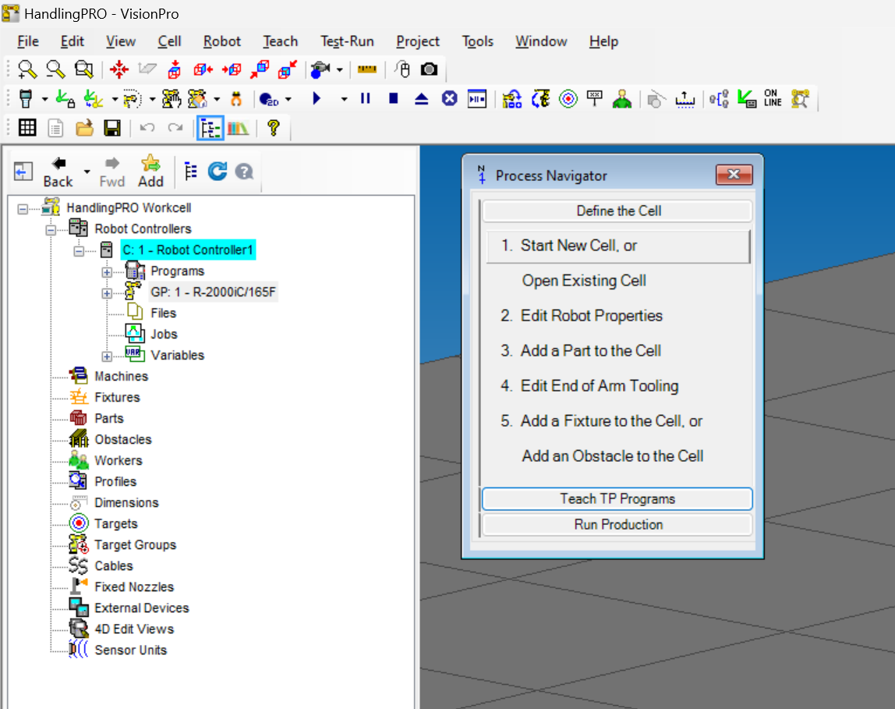Open the Test-Run menu
The width and height of the screenshot is (895, 709).
347,41
